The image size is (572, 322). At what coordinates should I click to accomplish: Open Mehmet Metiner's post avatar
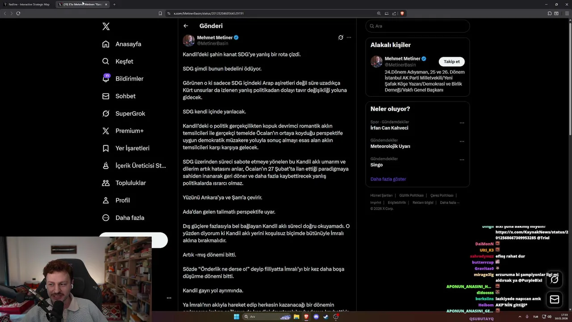tap(189, 40)
